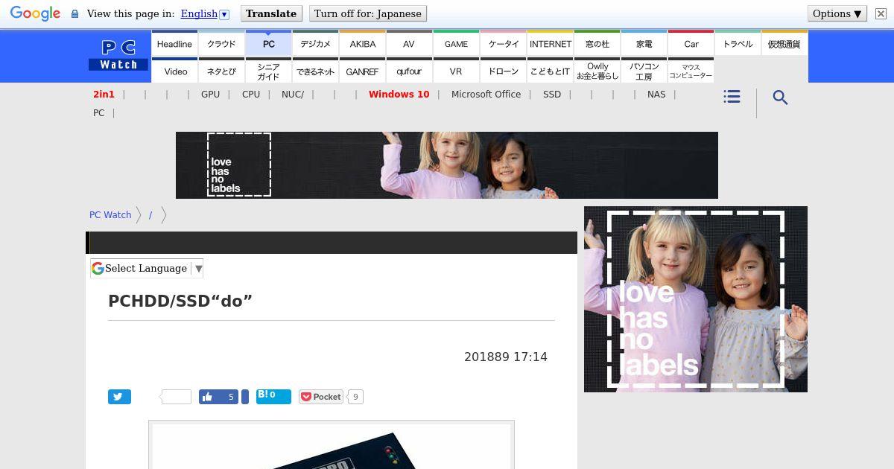Viewport: 894px width, 469px height.
Task: Open the トラベル tab
Action: [738, 44]
